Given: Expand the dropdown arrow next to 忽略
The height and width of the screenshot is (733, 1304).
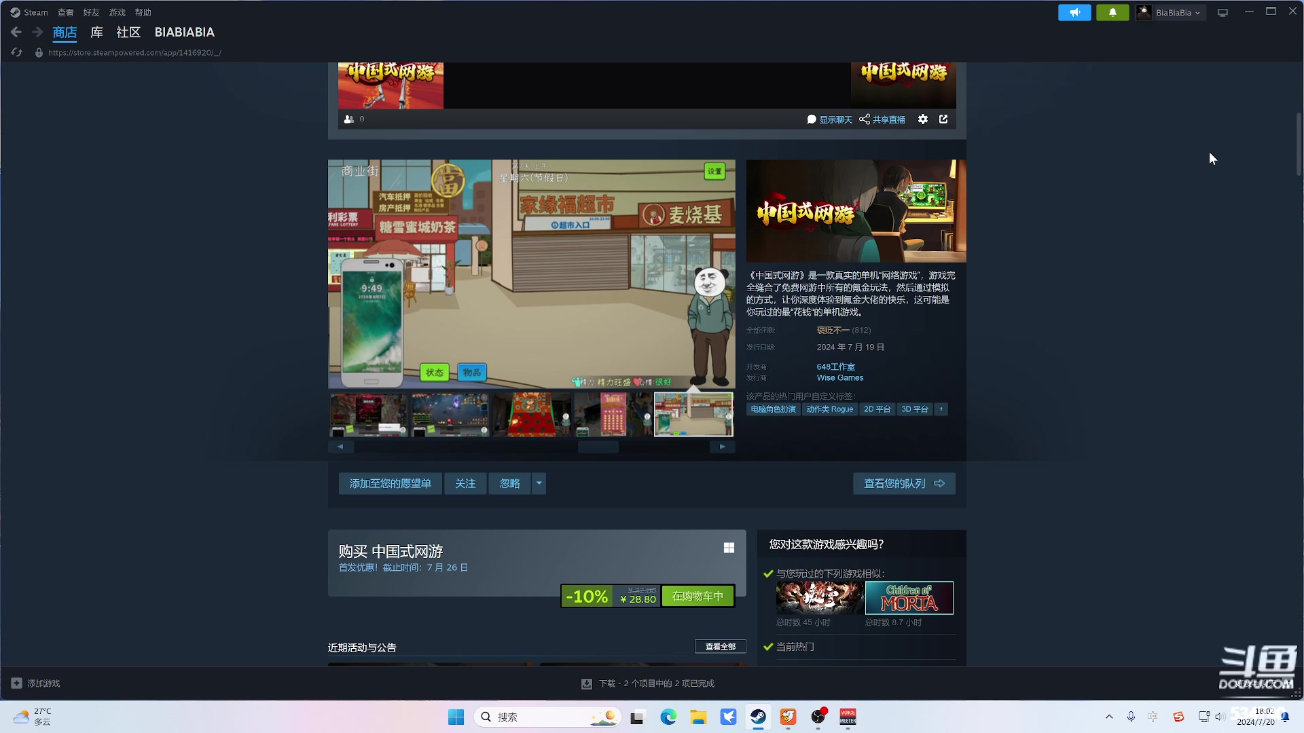Looking at the screenshot, I should [539, 483].
